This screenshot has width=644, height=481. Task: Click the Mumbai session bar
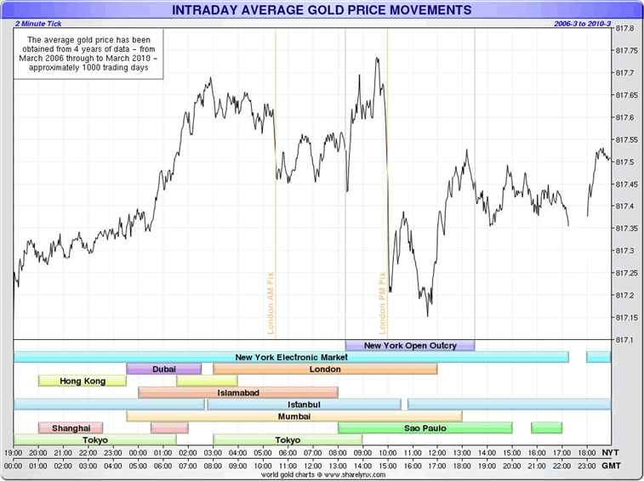294,416
